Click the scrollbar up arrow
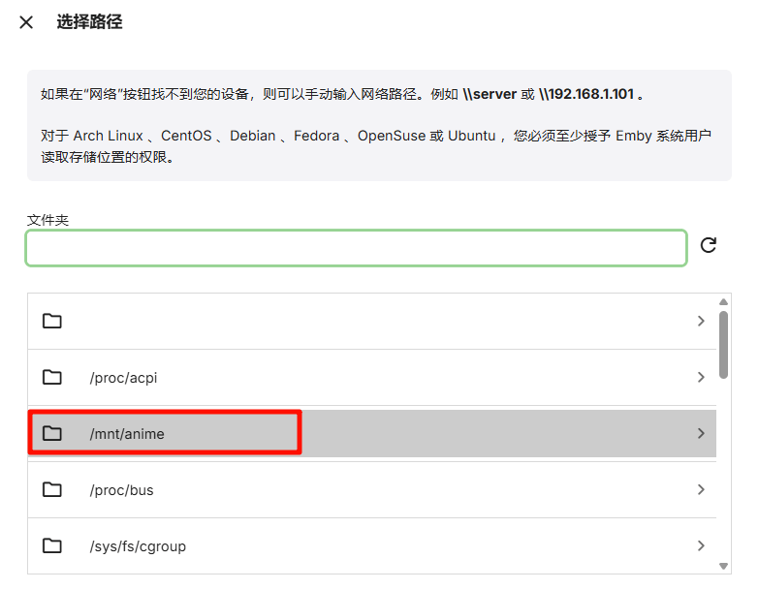The height and width of the screenshot is (590, 759). coord(723,301)
